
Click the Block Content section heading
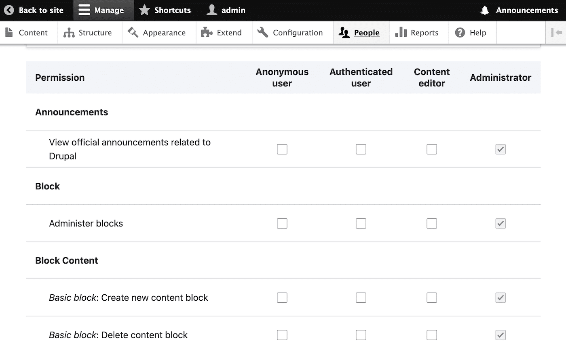point(67,261)
